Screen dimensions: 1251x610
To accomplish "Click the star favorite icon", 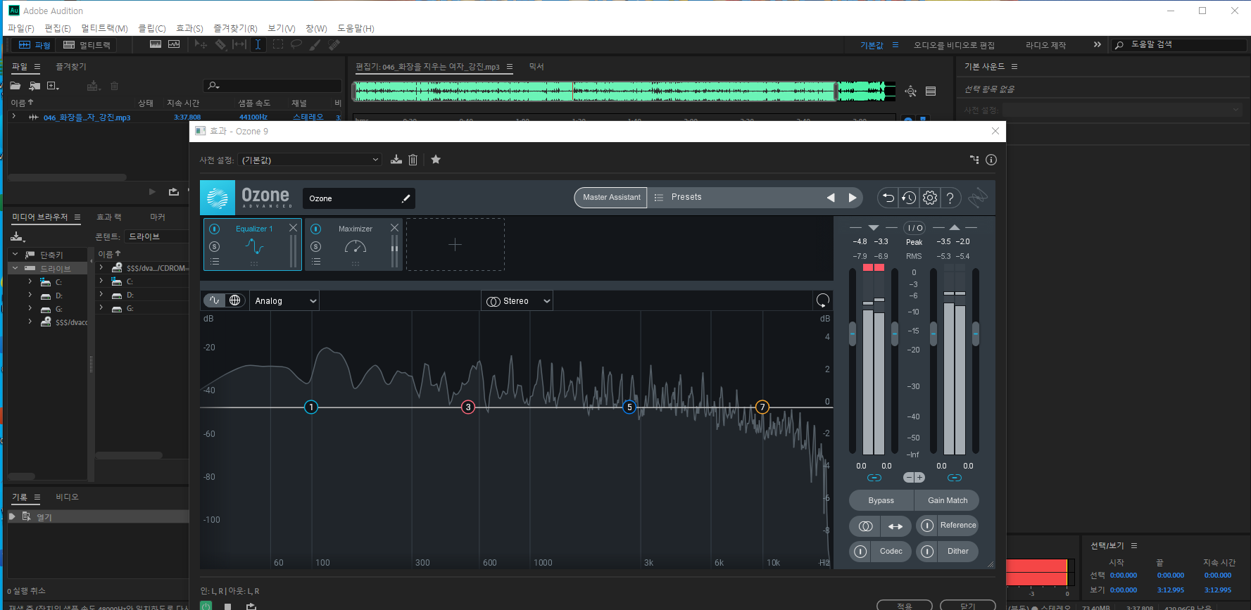I will tap(436, 160).
